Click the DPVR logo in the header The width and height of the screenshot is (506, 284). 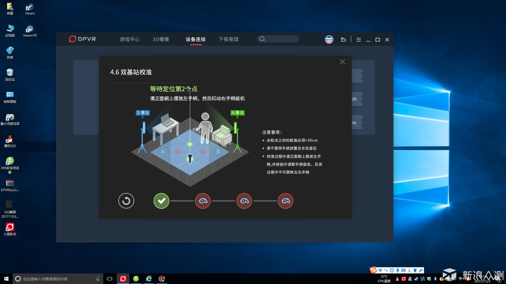82,39
